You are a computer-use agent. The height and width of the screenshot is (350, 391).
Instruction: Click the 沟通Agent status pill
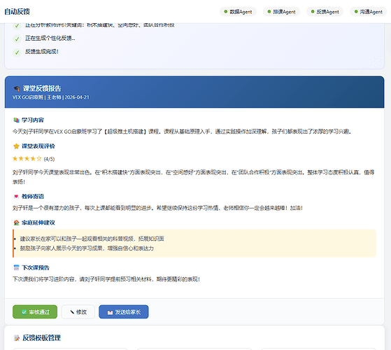pos(369,12)
